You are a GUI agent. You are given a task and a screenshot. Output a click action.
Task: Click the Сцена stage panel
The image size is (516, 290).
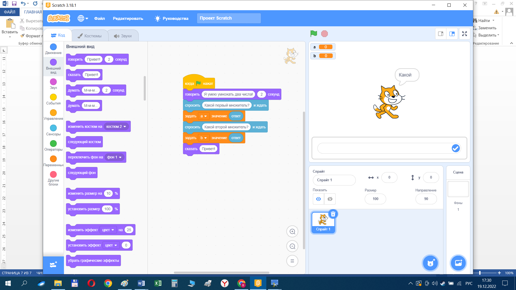[x=458, y=172]
